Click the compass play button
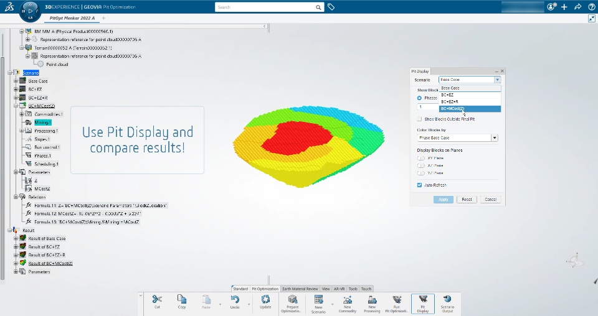The width and height of the screenshot is (598, 316). [30, 11]
